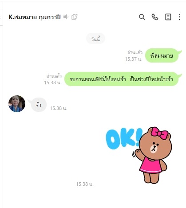186x208 pixels.
Task: Open search in chat magnifier icon
Action: (x=142, y=17)
